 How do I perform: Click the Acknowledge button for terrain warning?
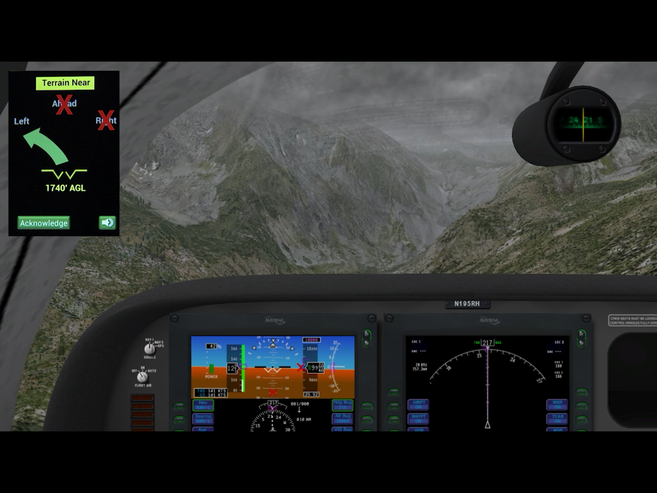coord(44,222)
